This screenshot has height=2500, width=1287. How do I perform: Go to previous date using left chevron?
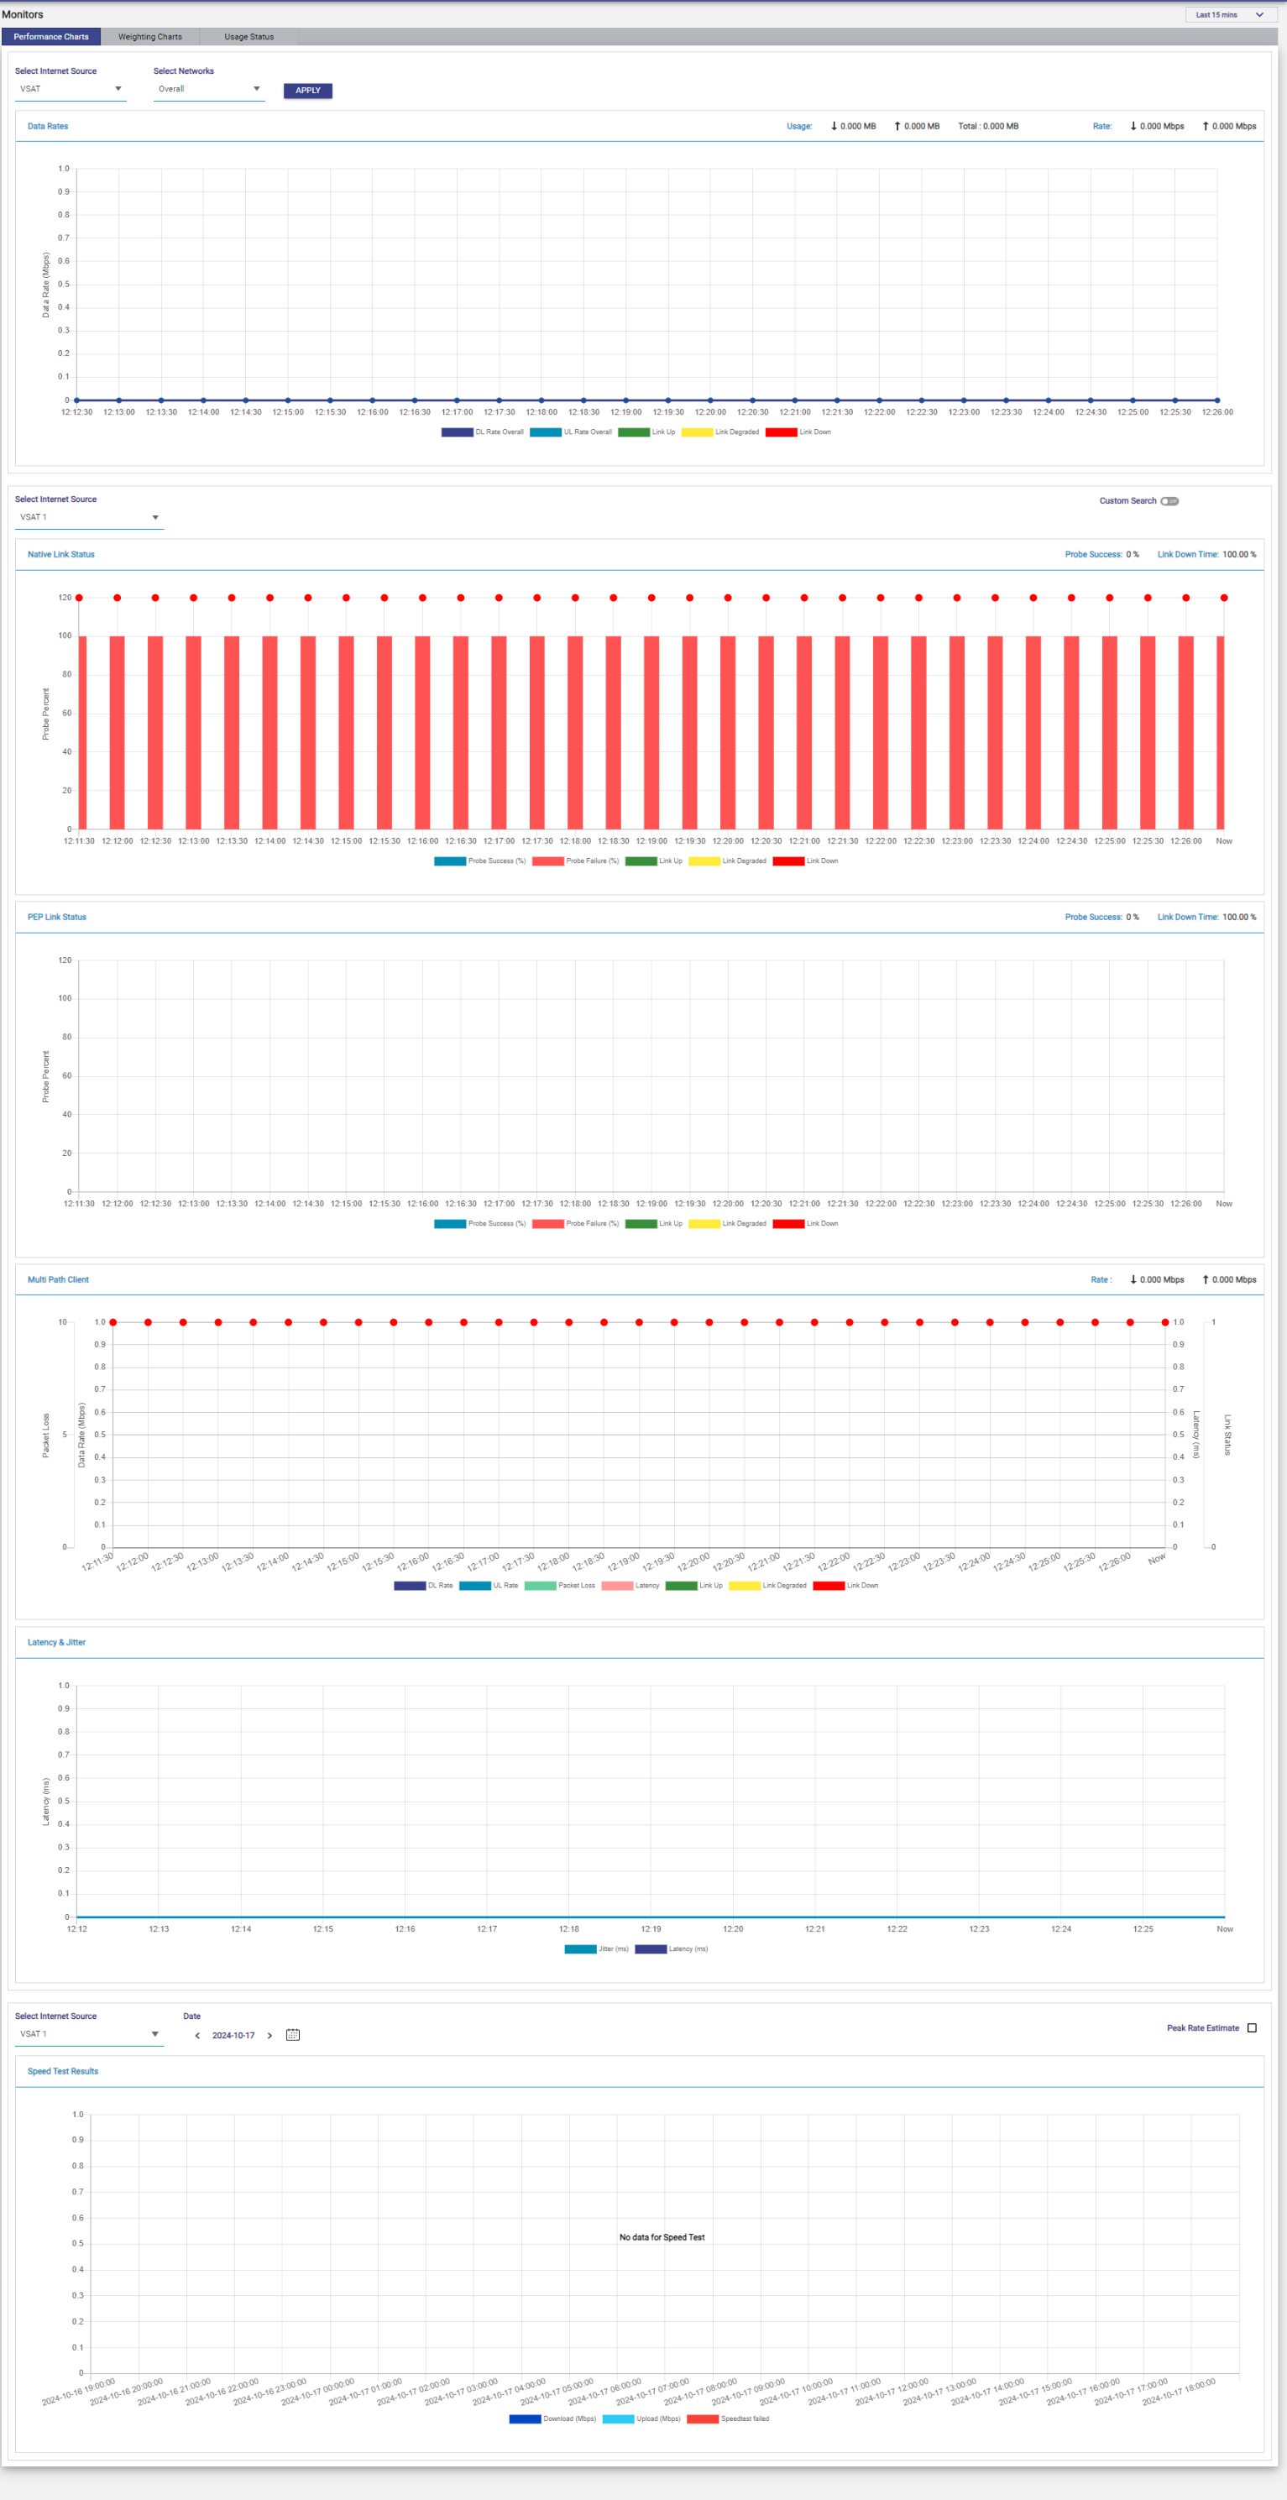tap(198, 2036)
